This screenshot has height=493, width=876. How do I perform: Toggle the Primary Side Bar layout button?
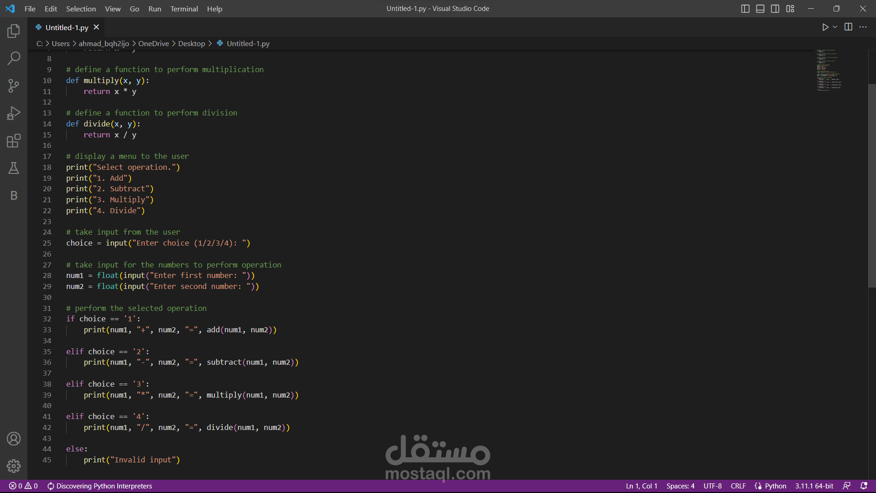coord(745,9)
